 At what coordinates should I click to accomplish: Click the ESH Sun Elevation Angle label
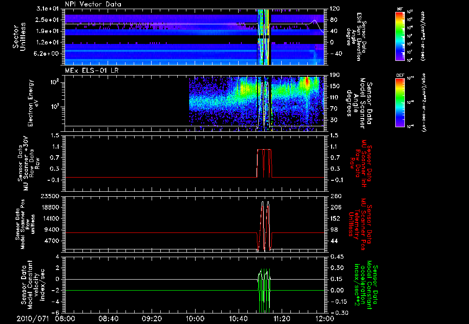click(359, 37)
